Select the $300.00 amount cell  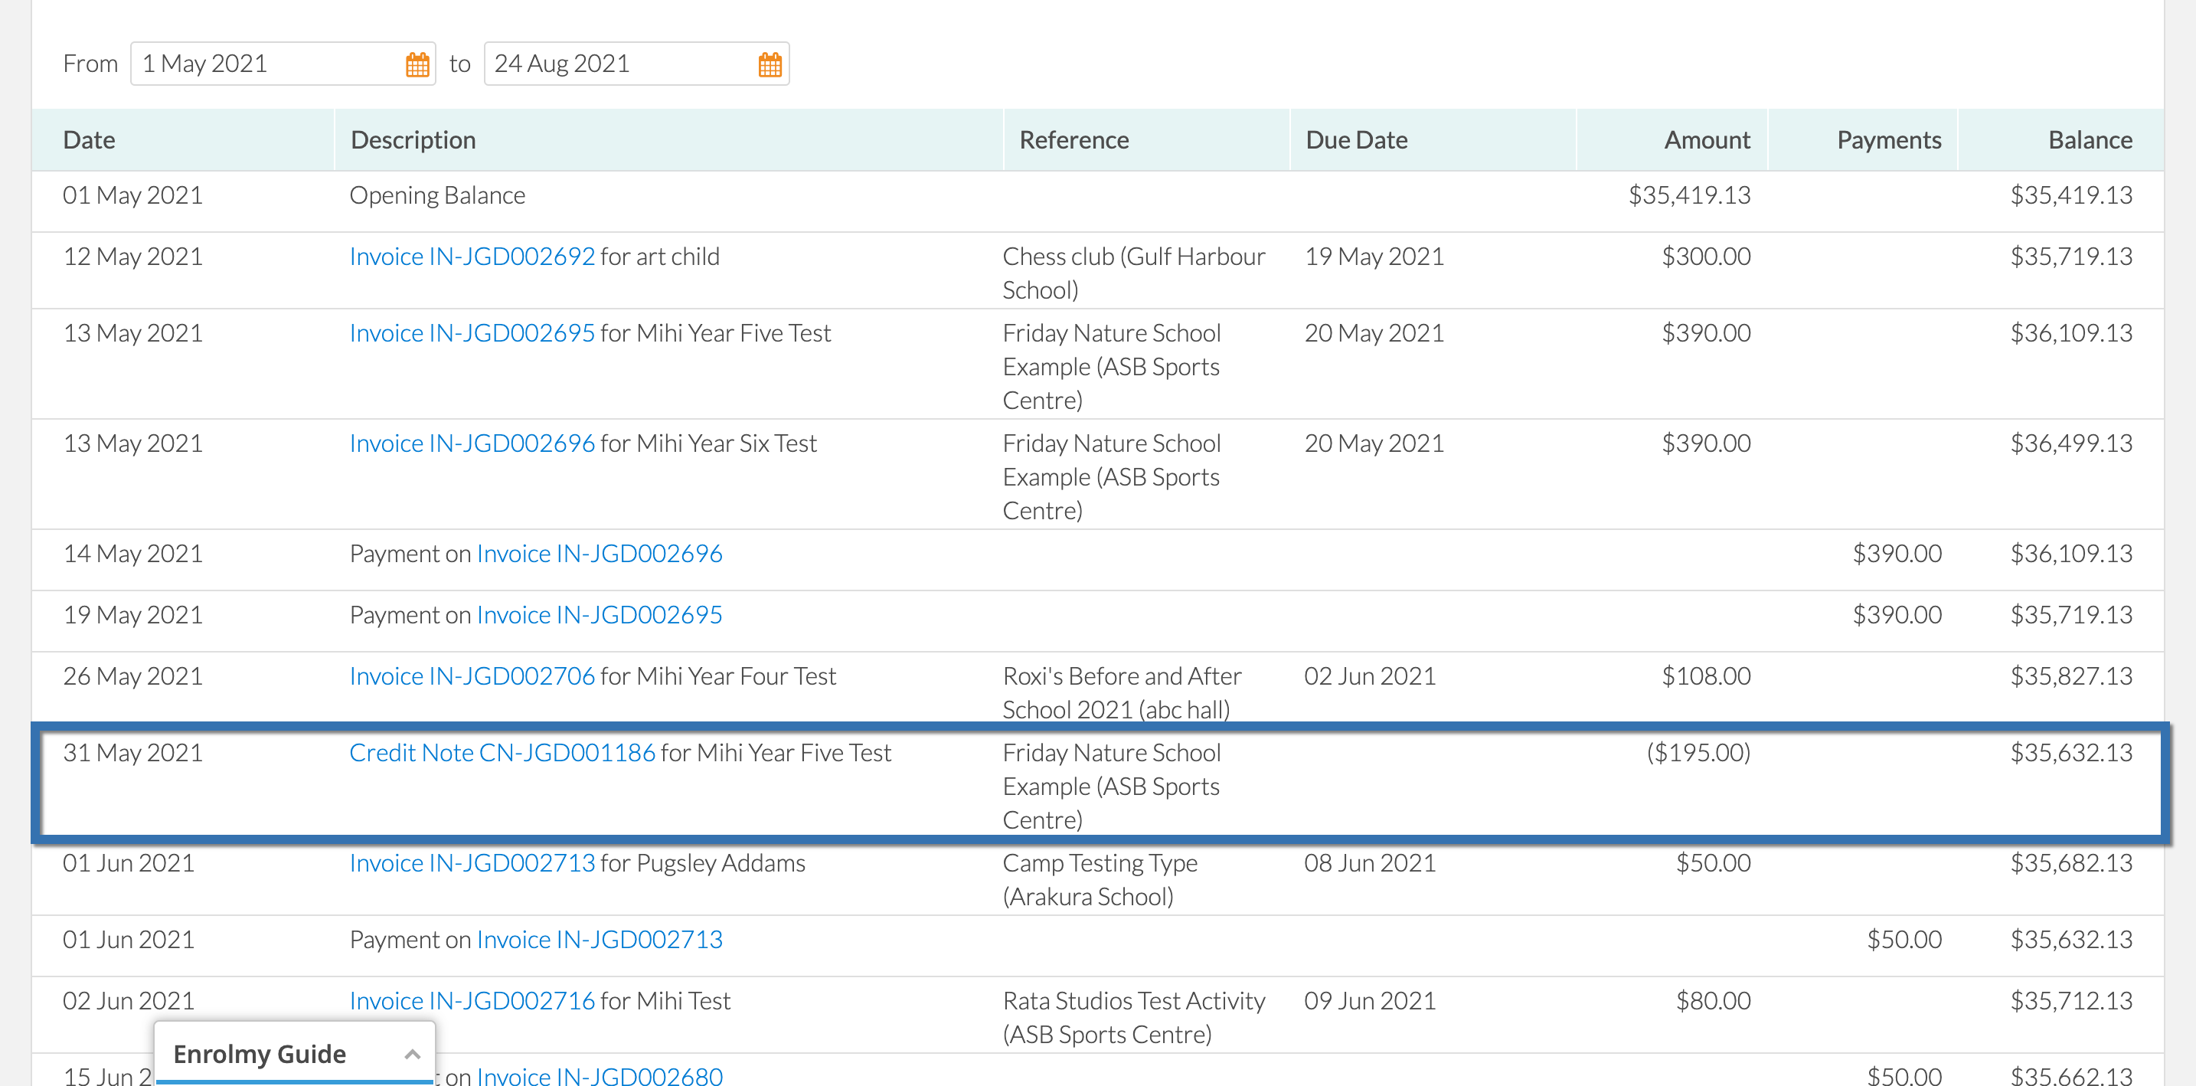pyautogui.click(x=1706, y=257)
